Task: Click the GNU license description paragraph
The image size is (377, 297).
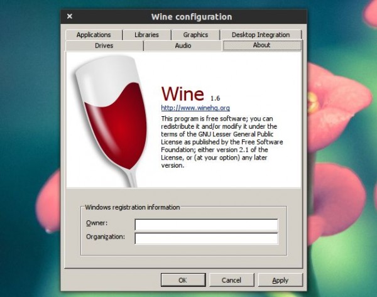Action: click(217, 142)
